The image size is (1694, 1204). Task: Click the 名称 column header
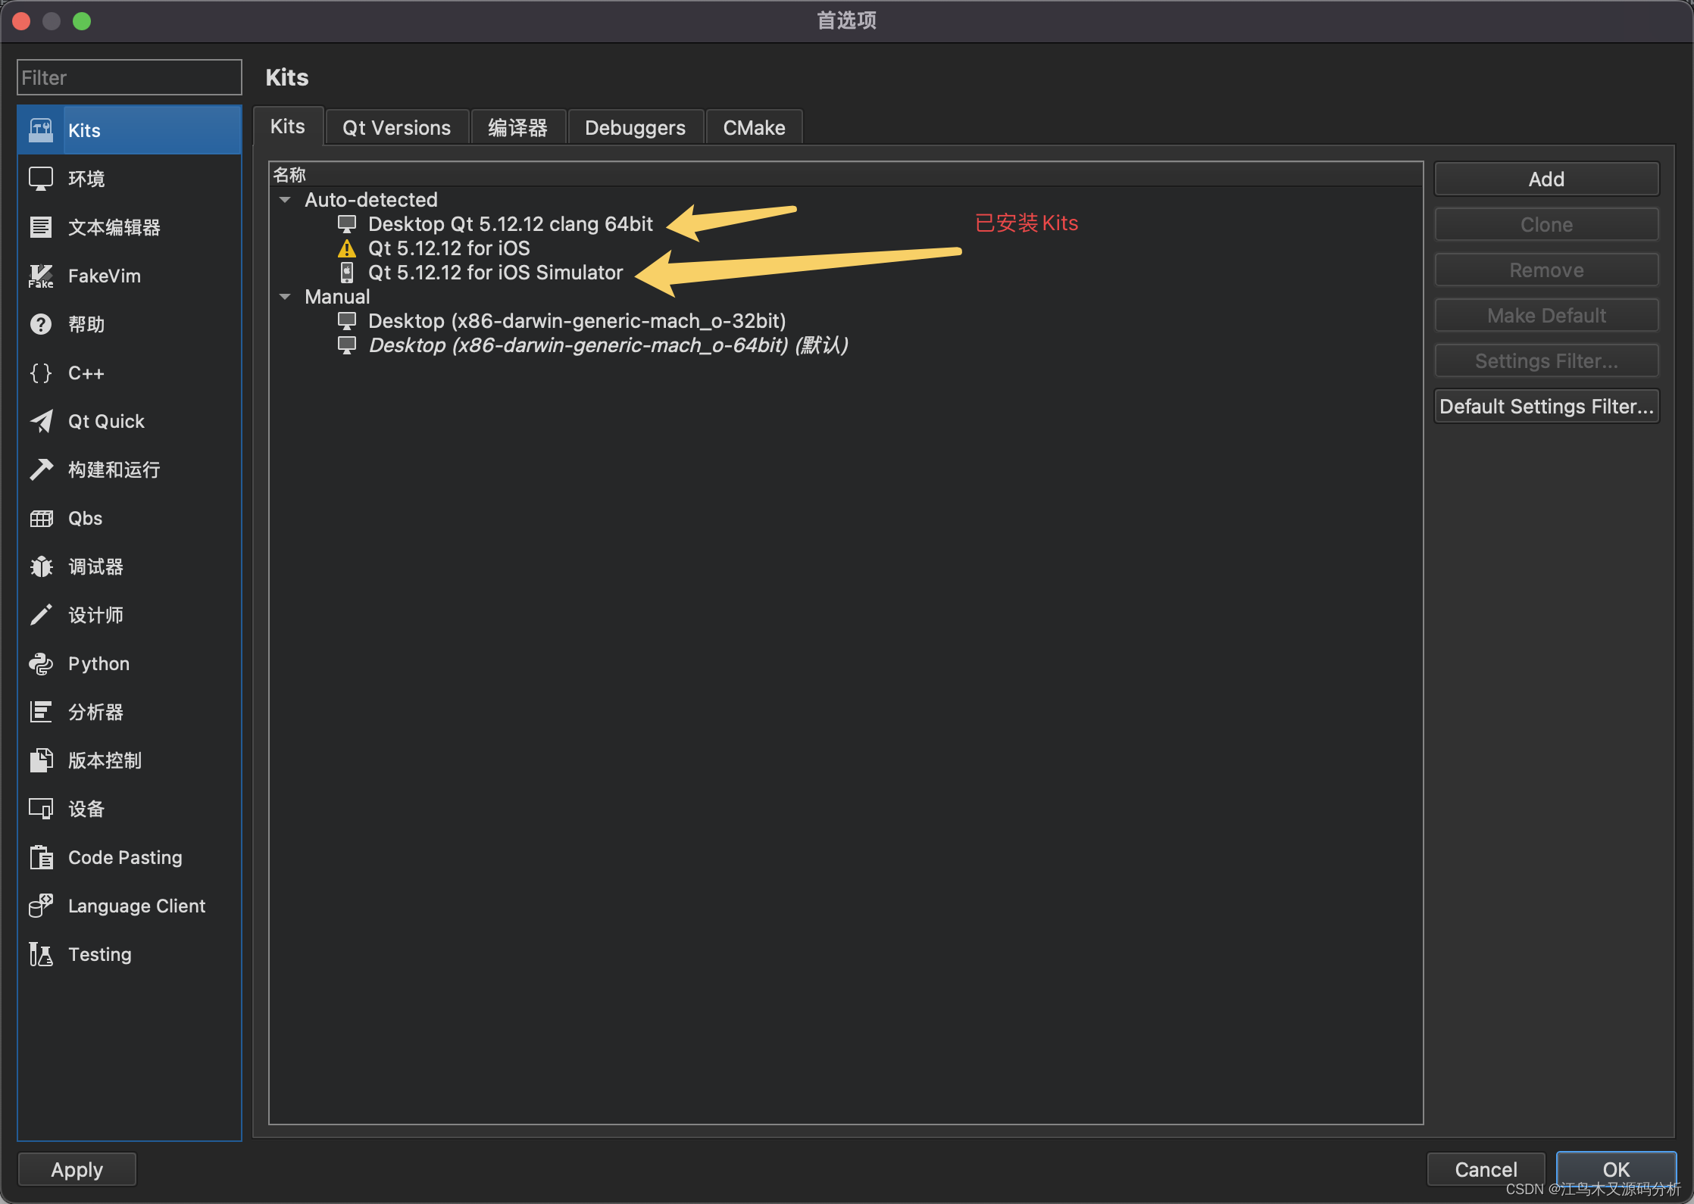click(845, 175)
